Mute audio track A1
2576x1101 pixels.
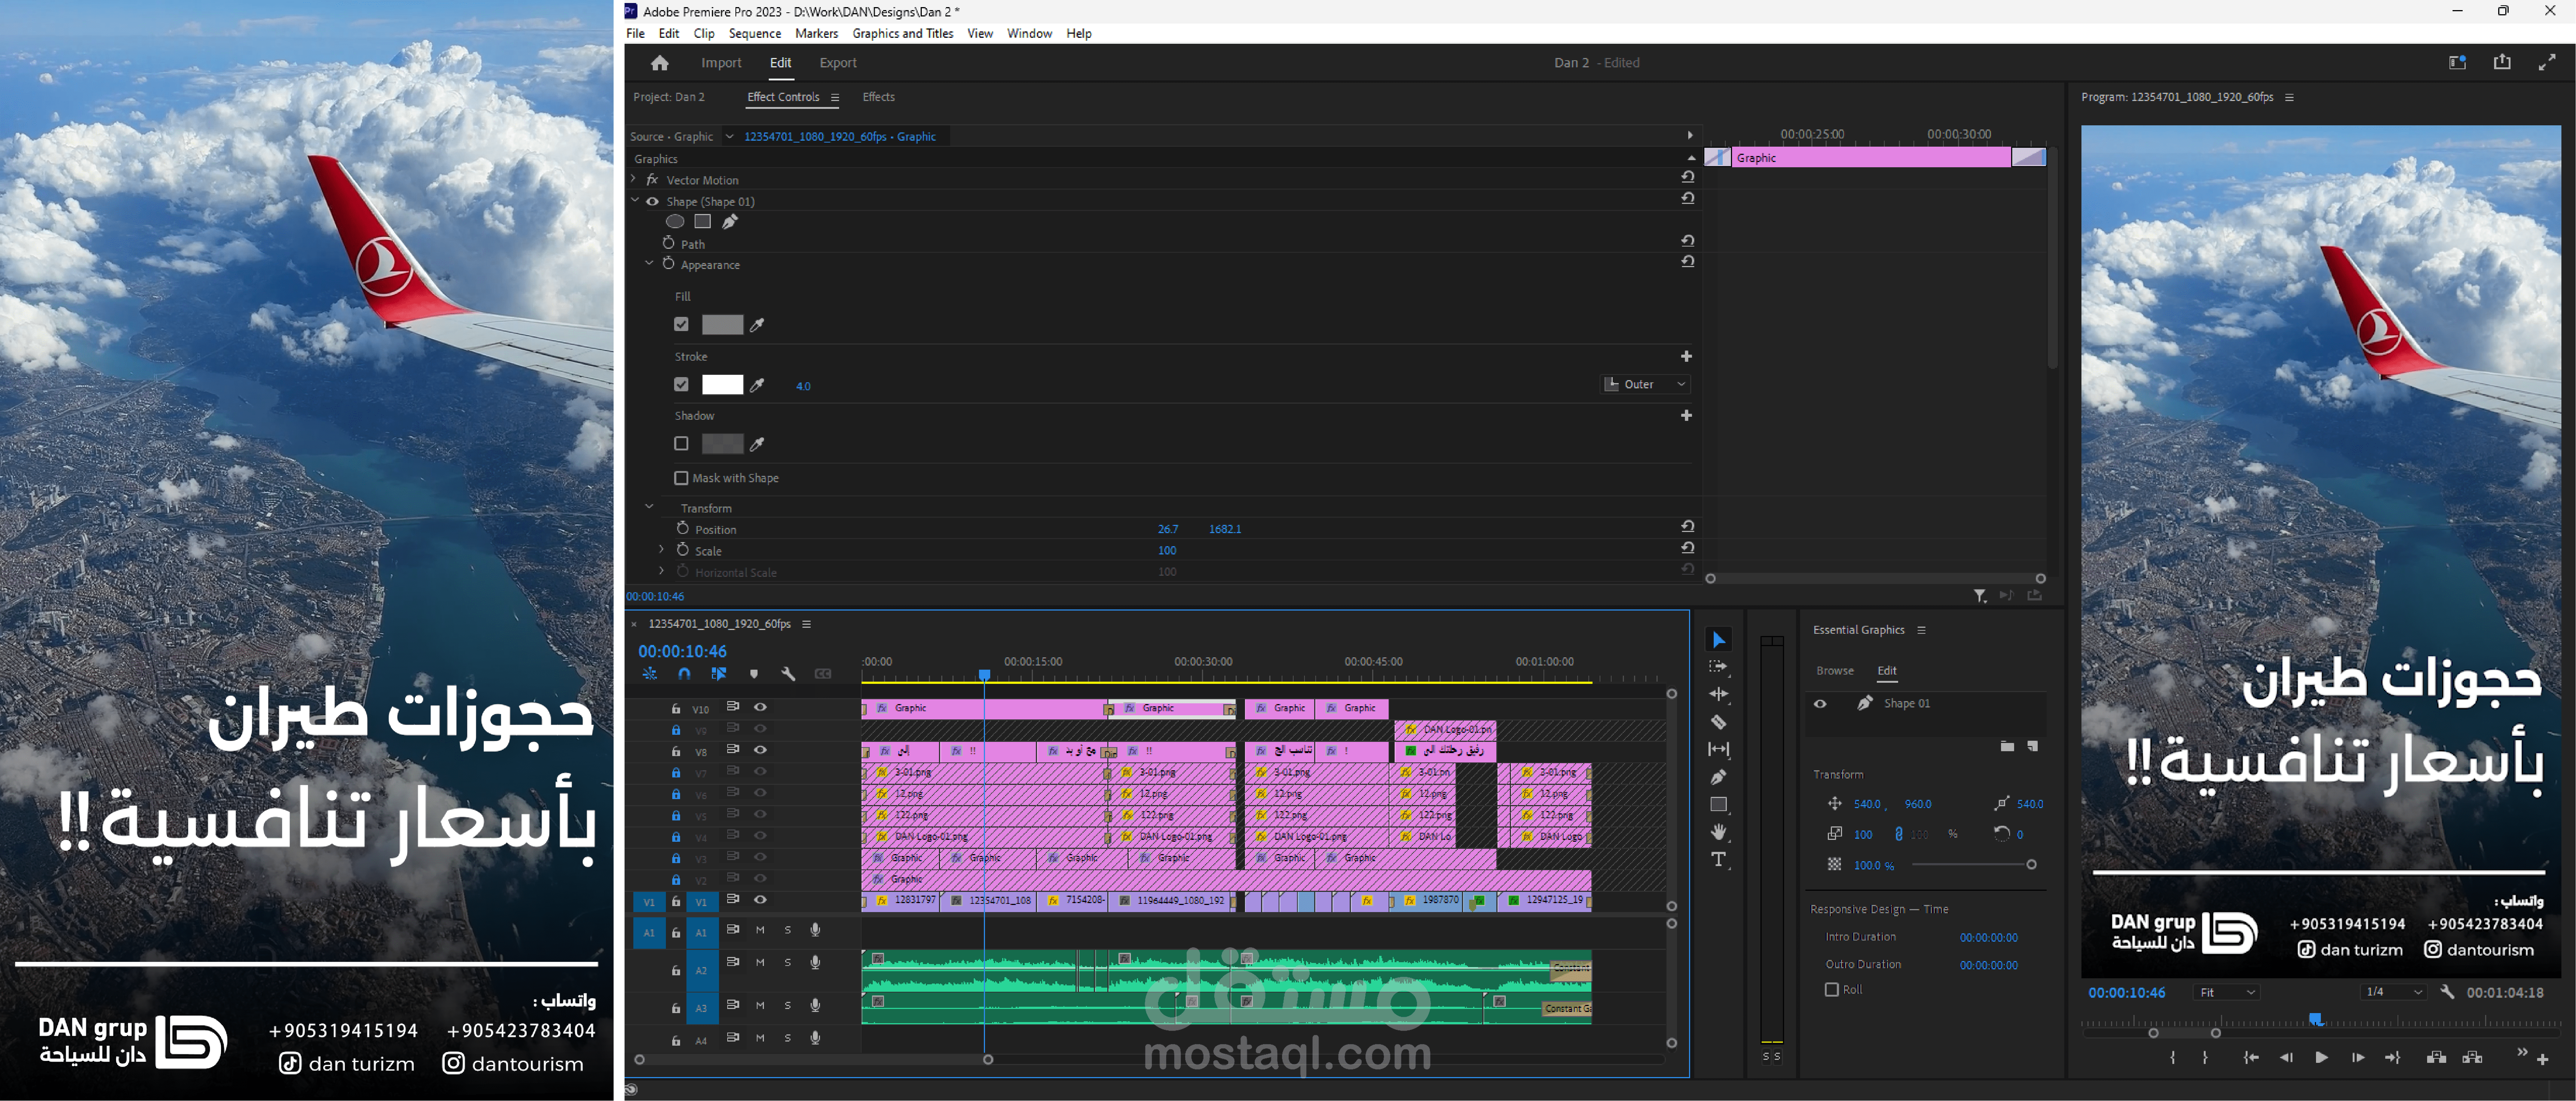pyautogui.click(x=760, y=930)
